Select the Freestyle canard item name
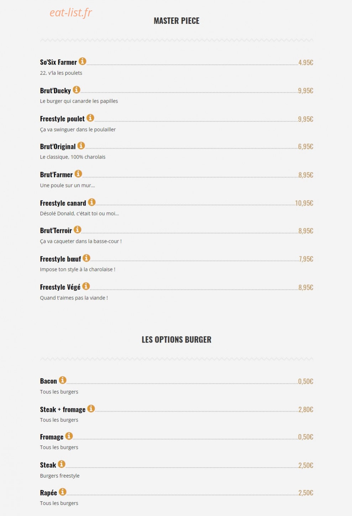The image size is (352, 516). pyautogui.click(x=63, y=203)
